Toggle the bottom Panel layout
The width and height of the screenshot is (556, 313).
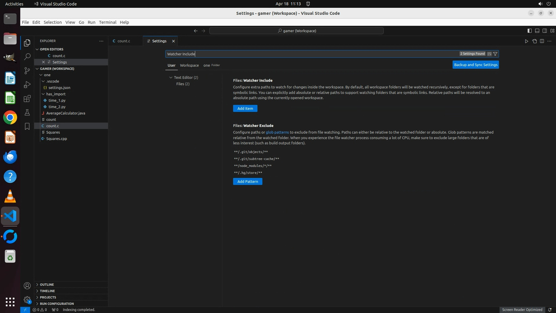[x=537, y=31]
